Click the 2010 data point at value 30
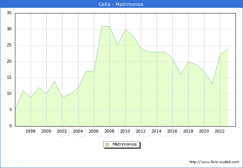The height and width of the screenshot is (168, 243). (x=126, y=29)
